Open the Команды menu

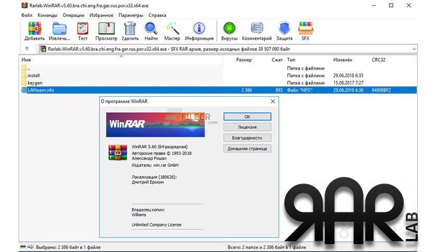47,15
